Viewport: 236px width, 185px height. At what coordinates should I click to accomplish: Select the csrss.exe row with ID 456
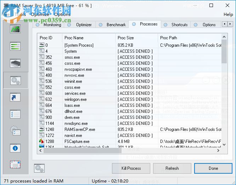tap(130, 63)
